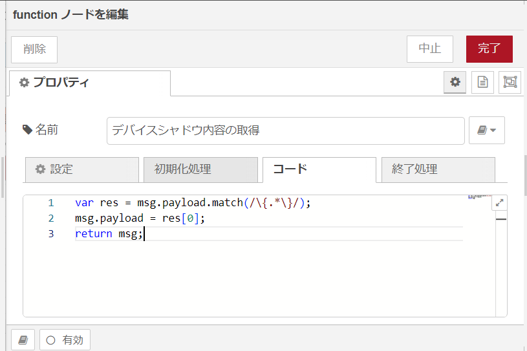Switch to the 設定 tab
The image size is (527, 351).
pyautogui.click(x=82, y=169)
